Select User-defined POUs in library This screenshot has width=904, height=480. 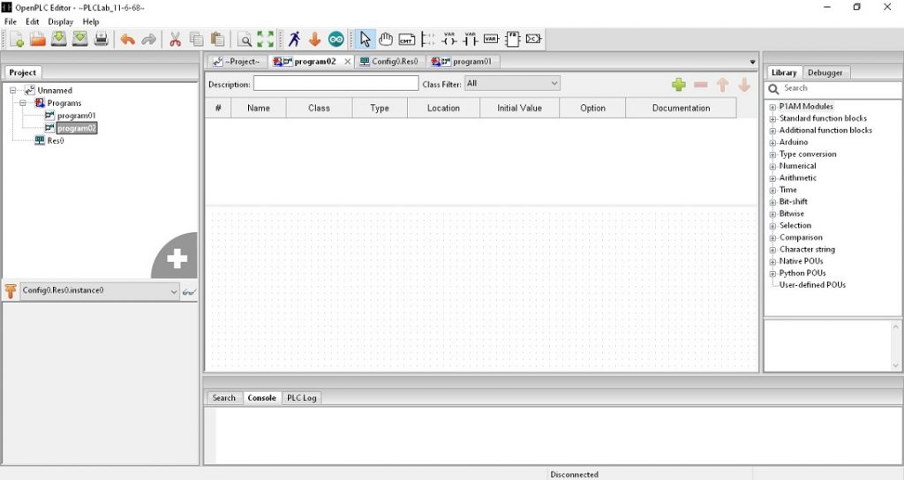pyautogui.click(x=812, y=285)
